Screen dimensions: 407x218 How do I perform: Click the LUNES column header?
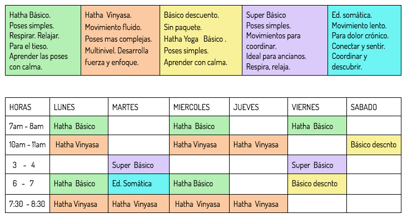pos(79,107)
